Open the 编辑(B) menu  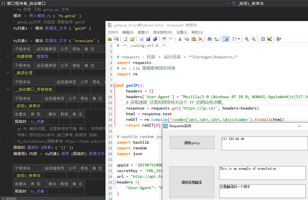click(x=128, y=32)
